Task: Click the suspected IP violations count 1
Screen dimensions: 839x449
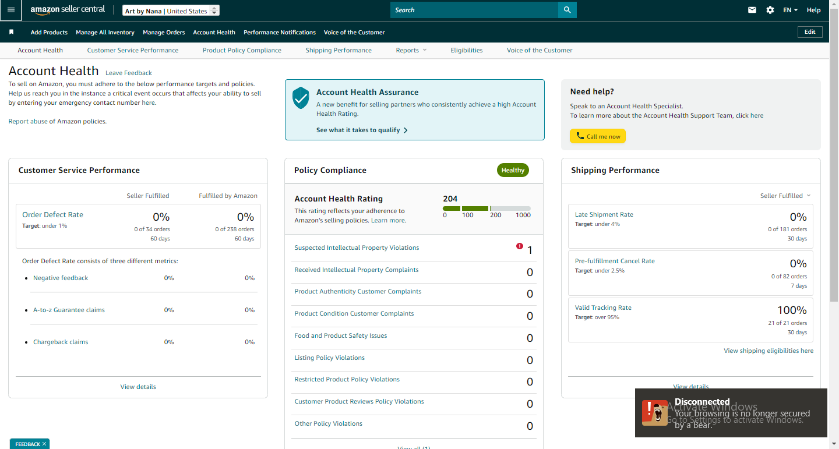Action: [x=530, y=250]
